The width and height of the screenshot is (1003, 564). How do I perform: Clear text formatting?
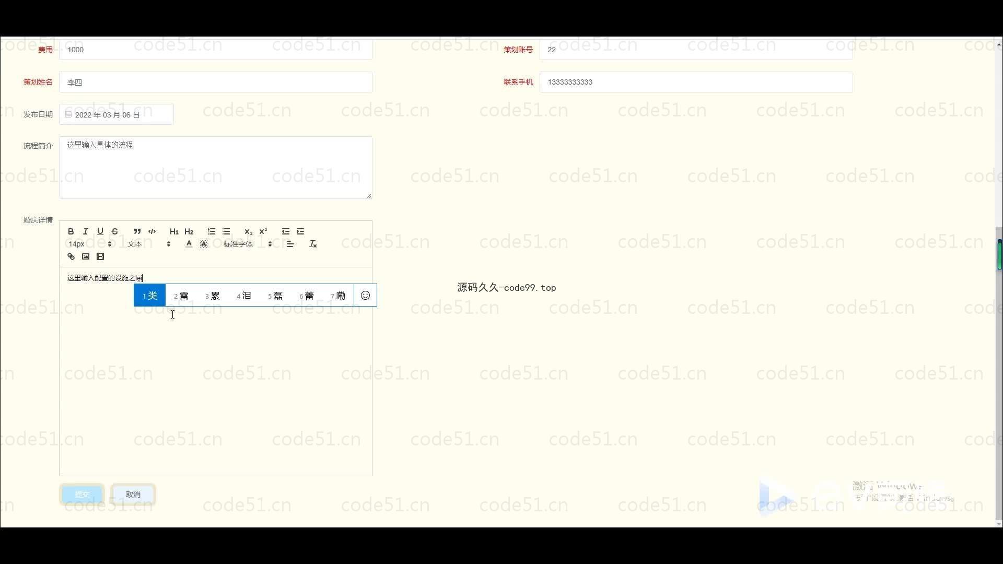click(313, 244)
